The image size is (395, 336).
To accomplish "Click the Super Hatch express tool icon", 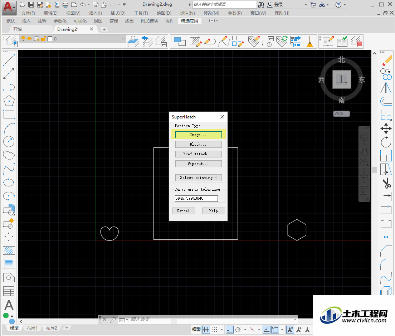I will point(196,41).
